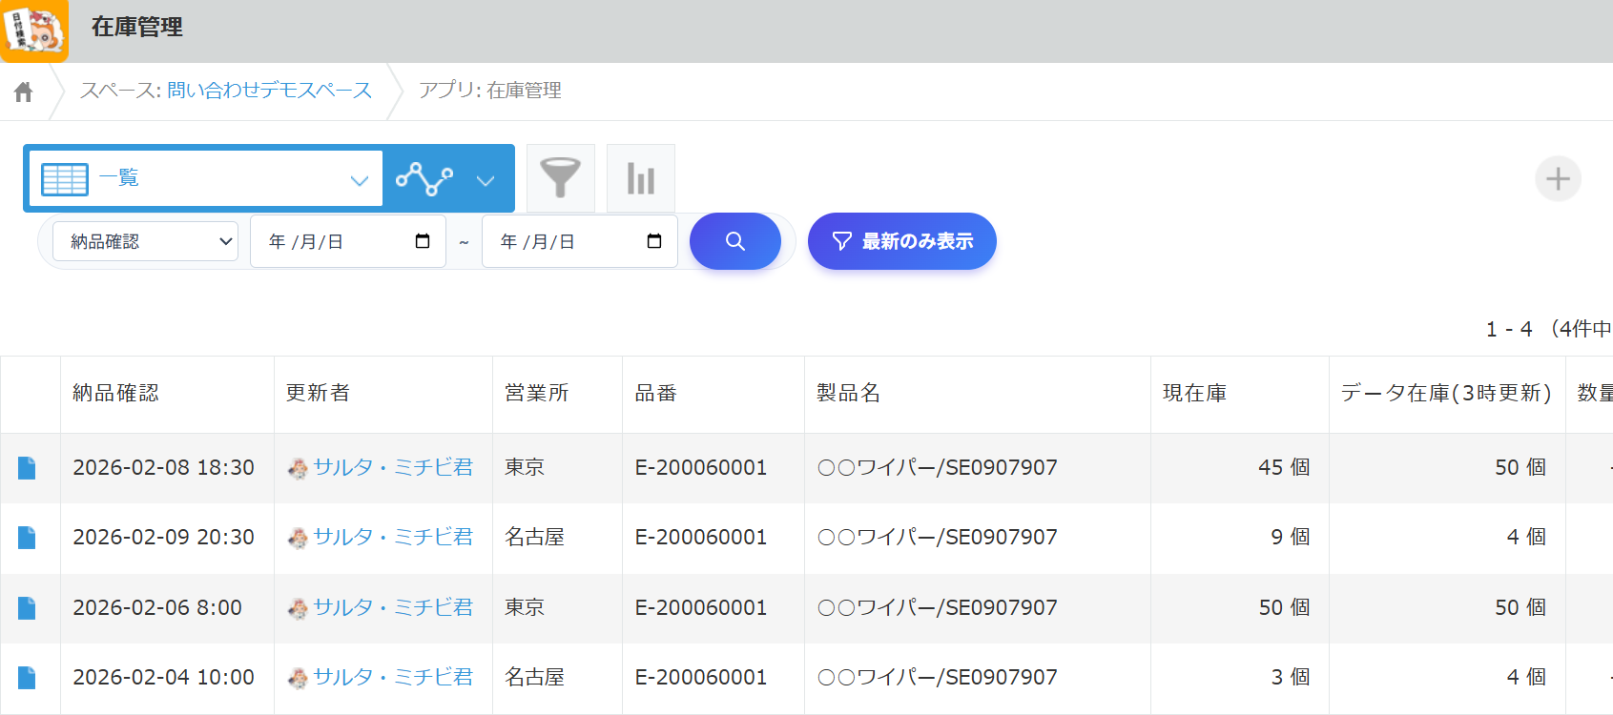Open サルタ・ミチビ君 user link in 02-04 row
The height and width of the screenshot is (715, 1613).
pos(393,677)
